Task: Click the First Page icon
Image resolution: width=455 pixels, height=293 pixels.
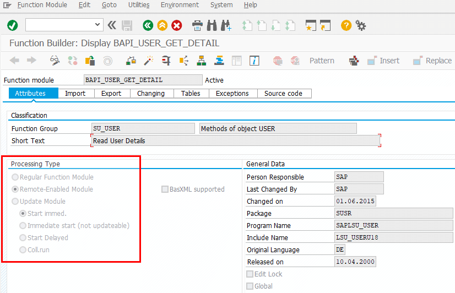Action: pos(247,25)
